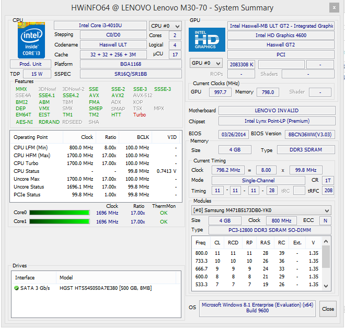
Task: Close the System Summary window
Action: 334,8
